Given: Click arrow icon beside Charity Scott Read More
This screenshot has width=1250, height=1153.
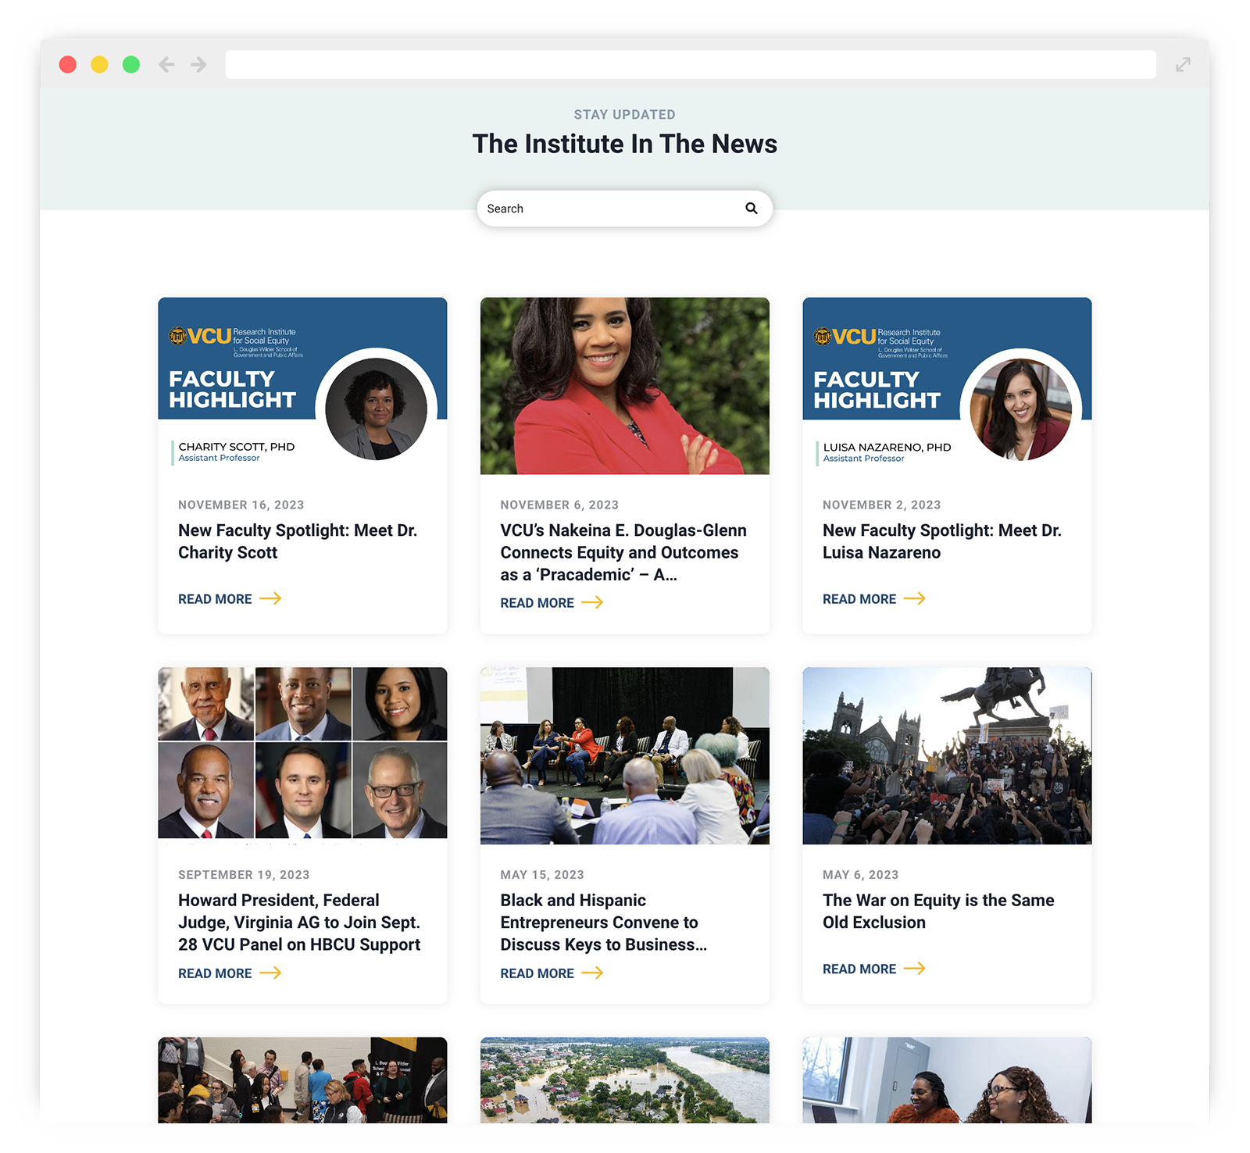Looking at the screenshot, I should click(x=270, y=598).
